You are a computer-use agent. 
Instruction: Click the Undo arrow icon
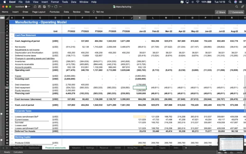pyautogui.click(x=49, y=7)
